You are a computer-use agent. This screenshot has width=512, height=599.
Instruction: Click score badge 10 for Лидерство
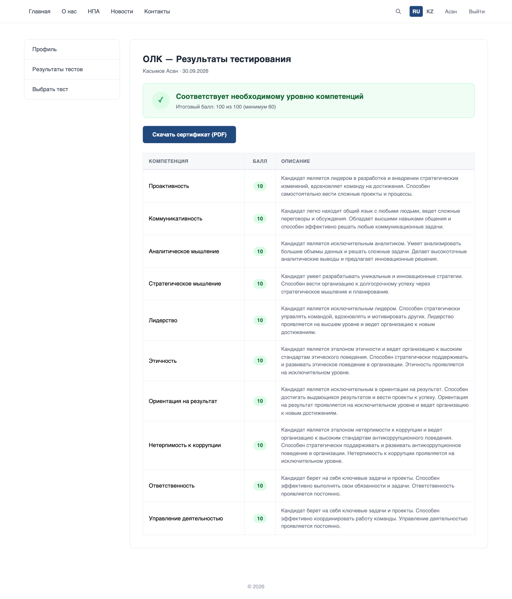point(260,320)
